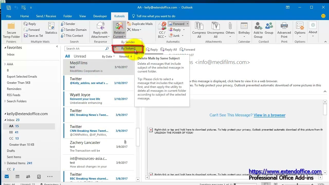
Task: Open the Send / Receive tab
Action: [46, 16]
